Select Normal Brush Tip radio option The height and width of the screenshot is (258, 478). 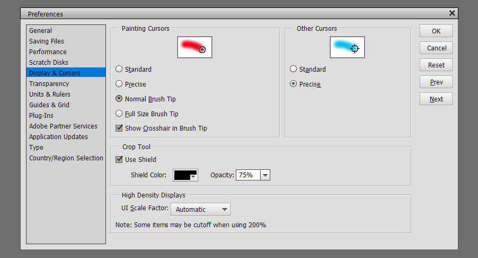coord(119,99)
